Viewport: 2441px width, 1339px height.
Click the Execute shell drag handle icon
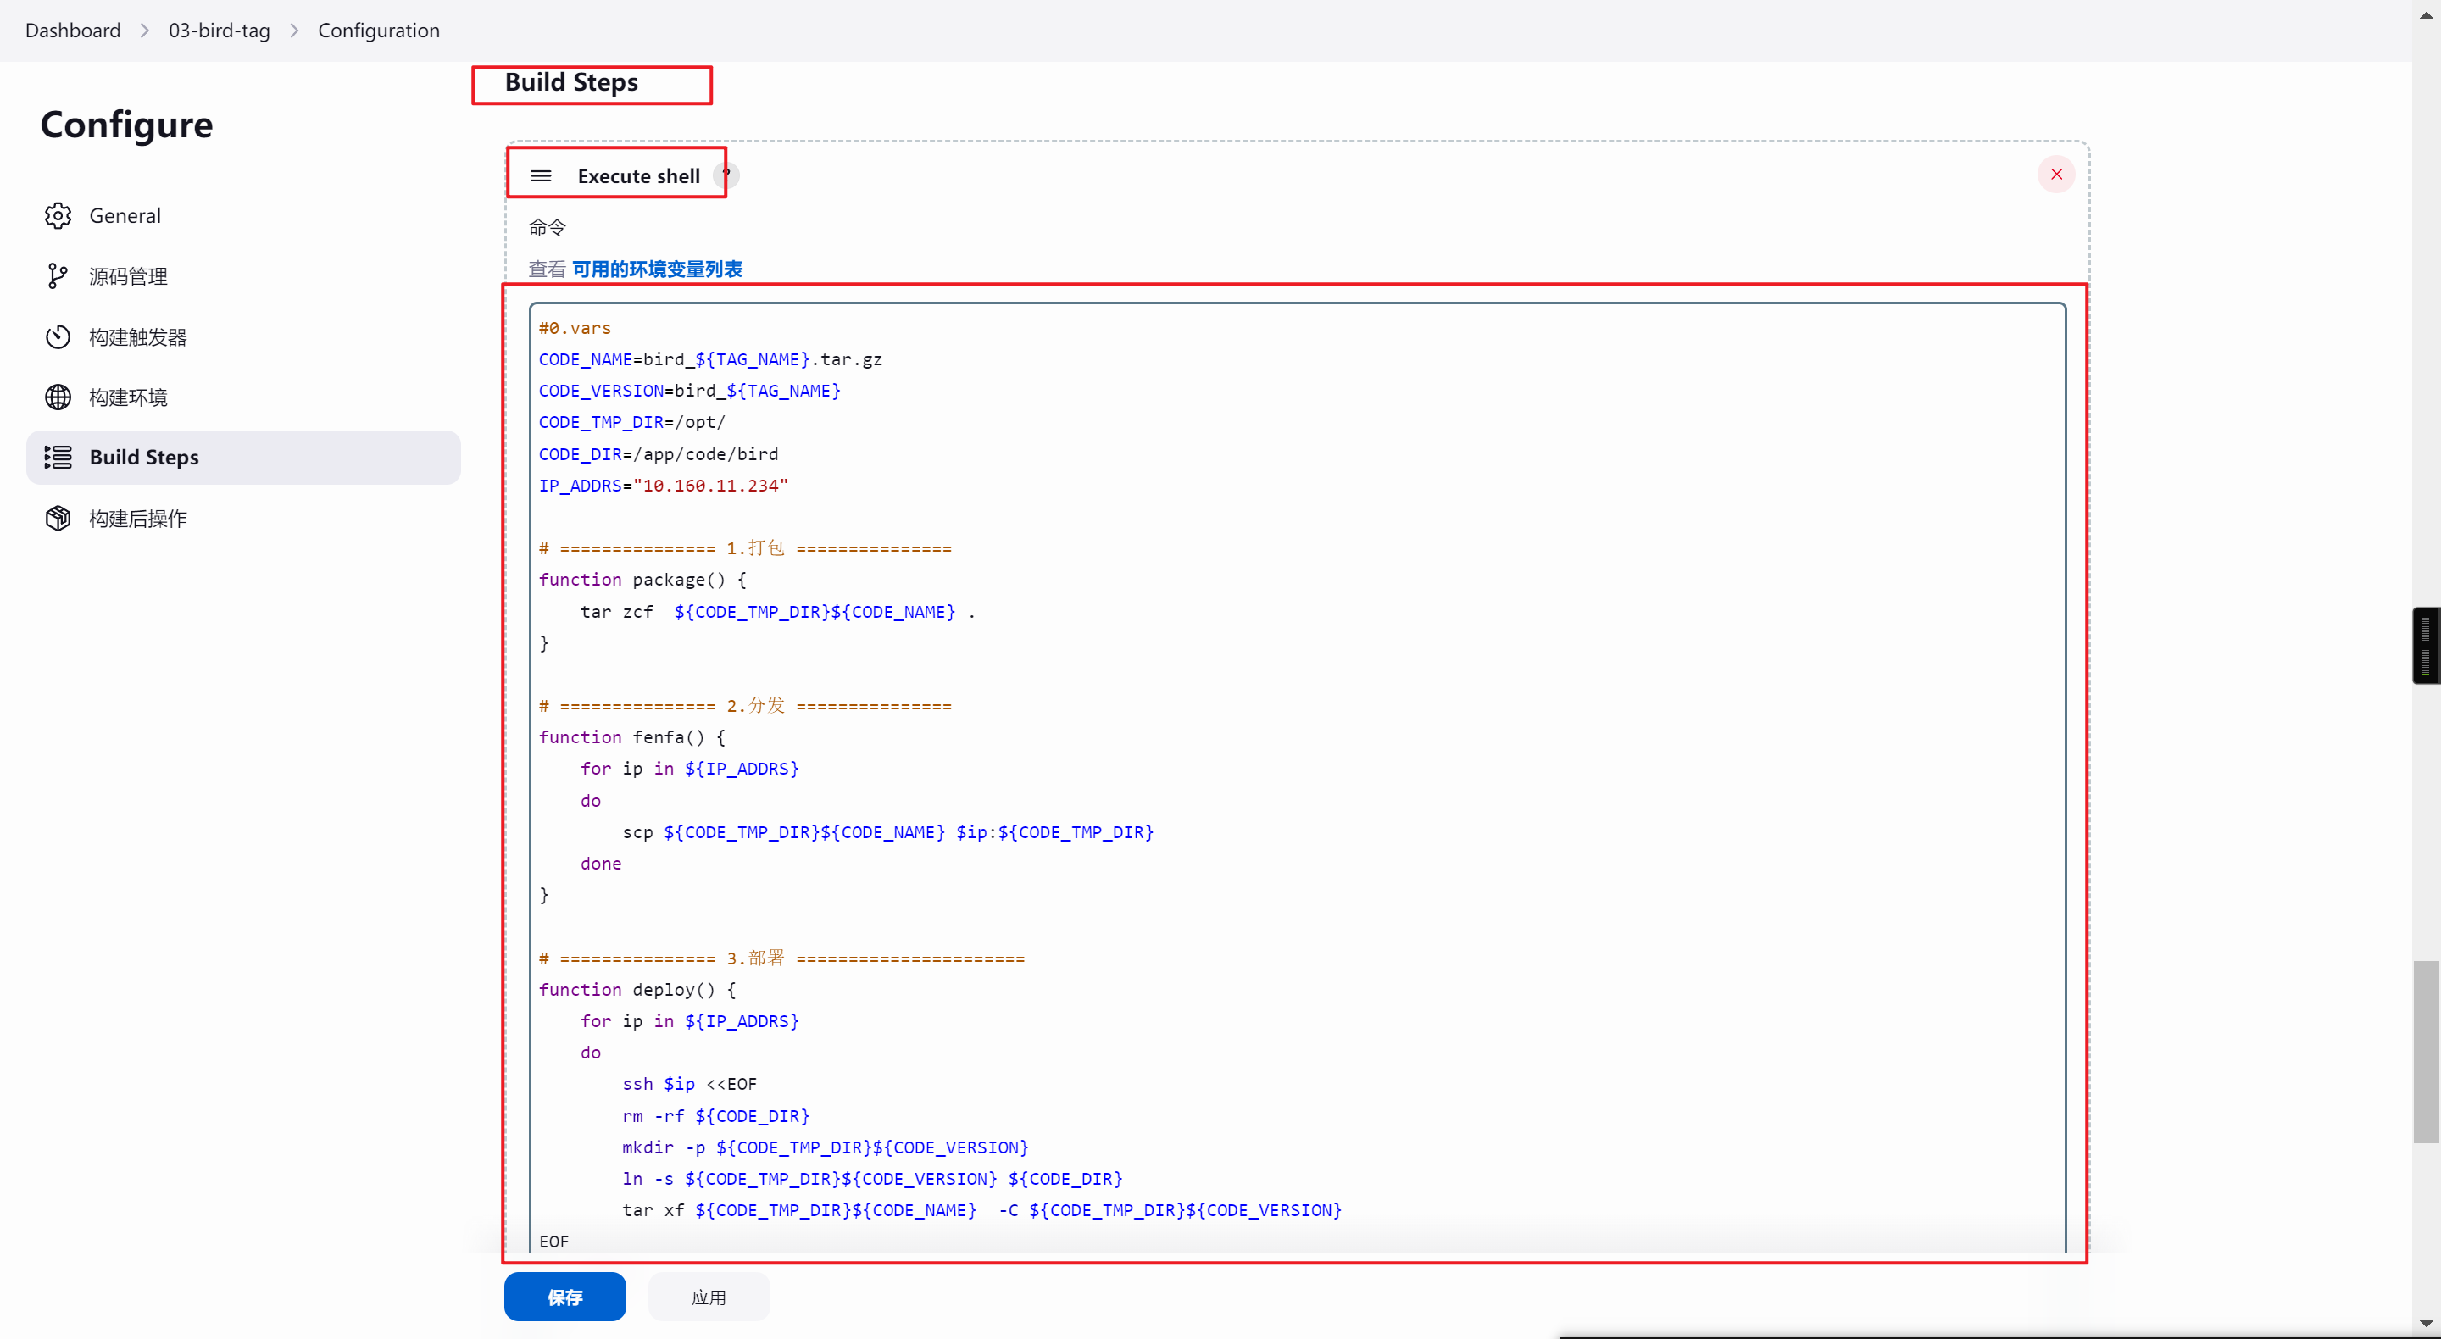(x=541, y=176)
